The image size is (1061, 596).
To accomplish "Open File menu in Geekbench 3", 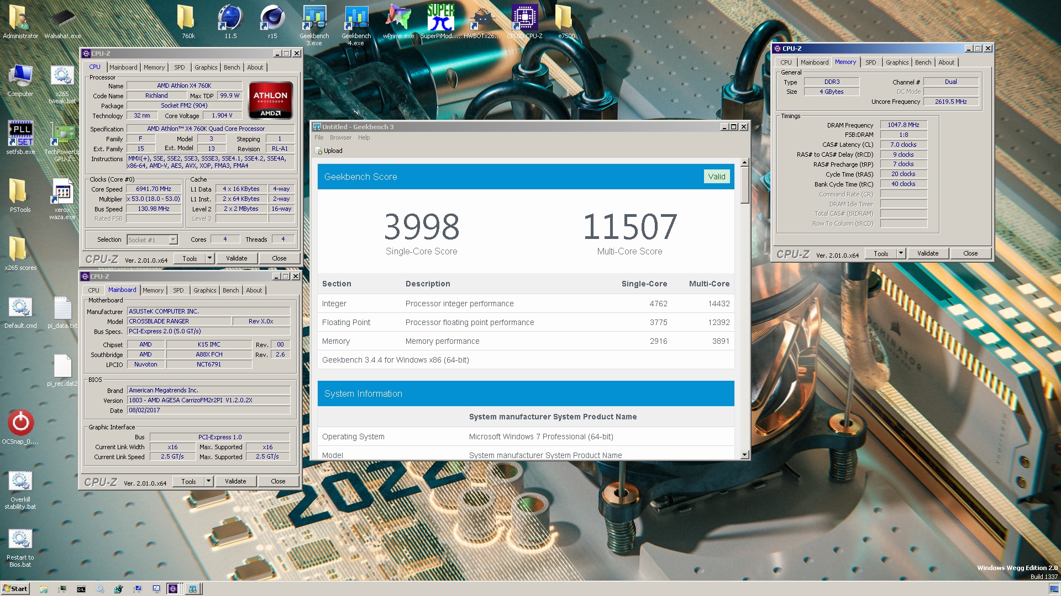I will [x=319, y=137].
